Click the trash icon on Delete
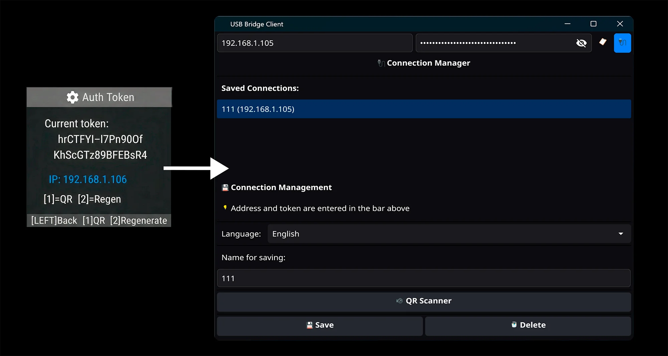 click(x=514, y=325)
